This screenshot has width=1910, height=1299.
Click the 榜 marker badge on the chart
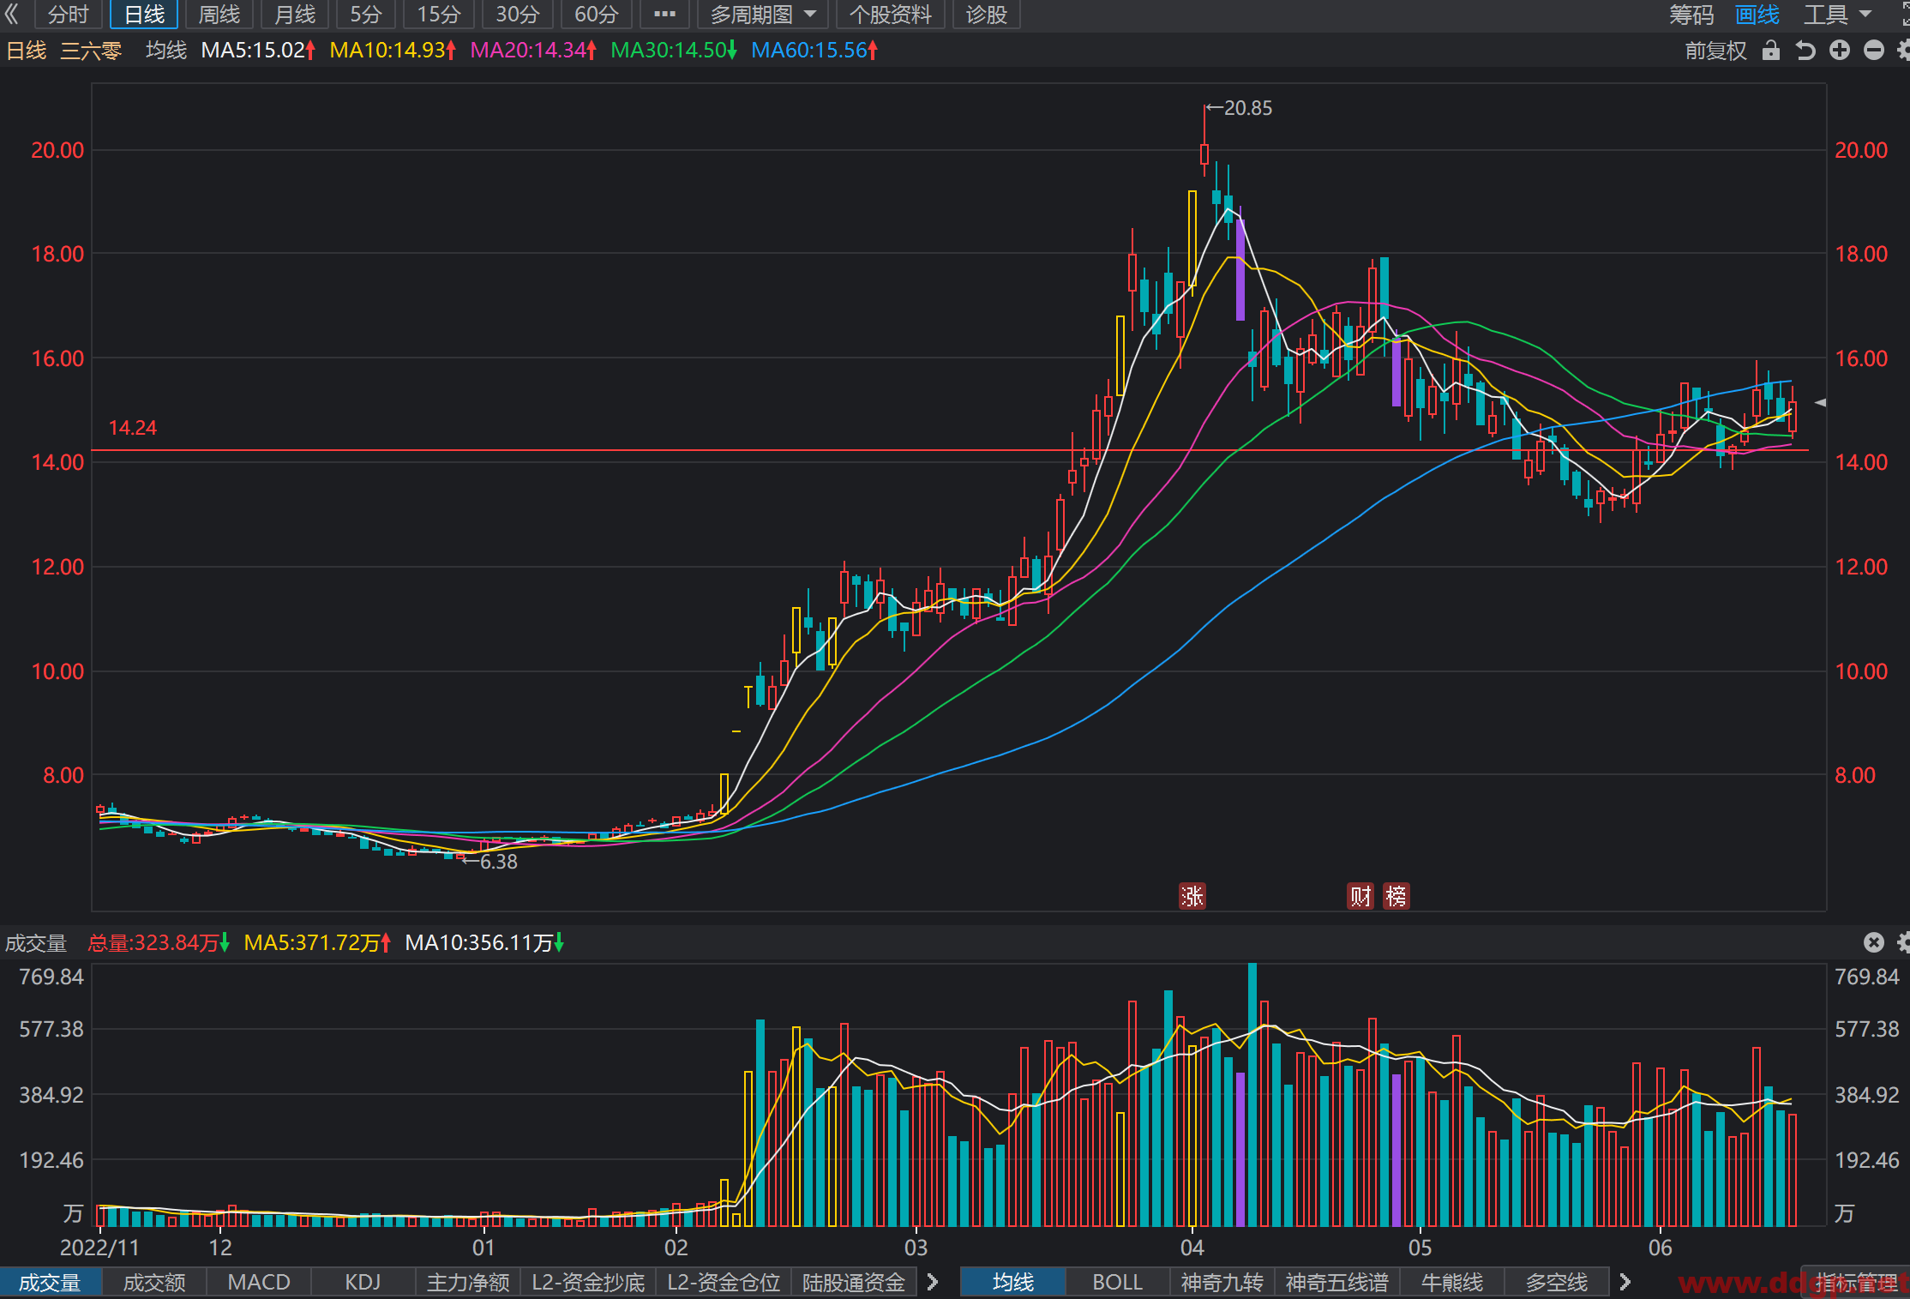click(1396, 896)
